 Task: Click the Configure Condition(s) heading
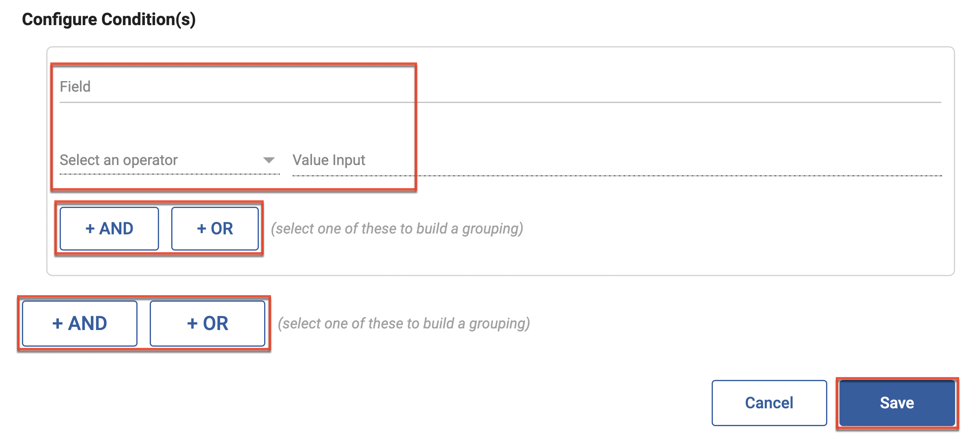coord(109,19)
